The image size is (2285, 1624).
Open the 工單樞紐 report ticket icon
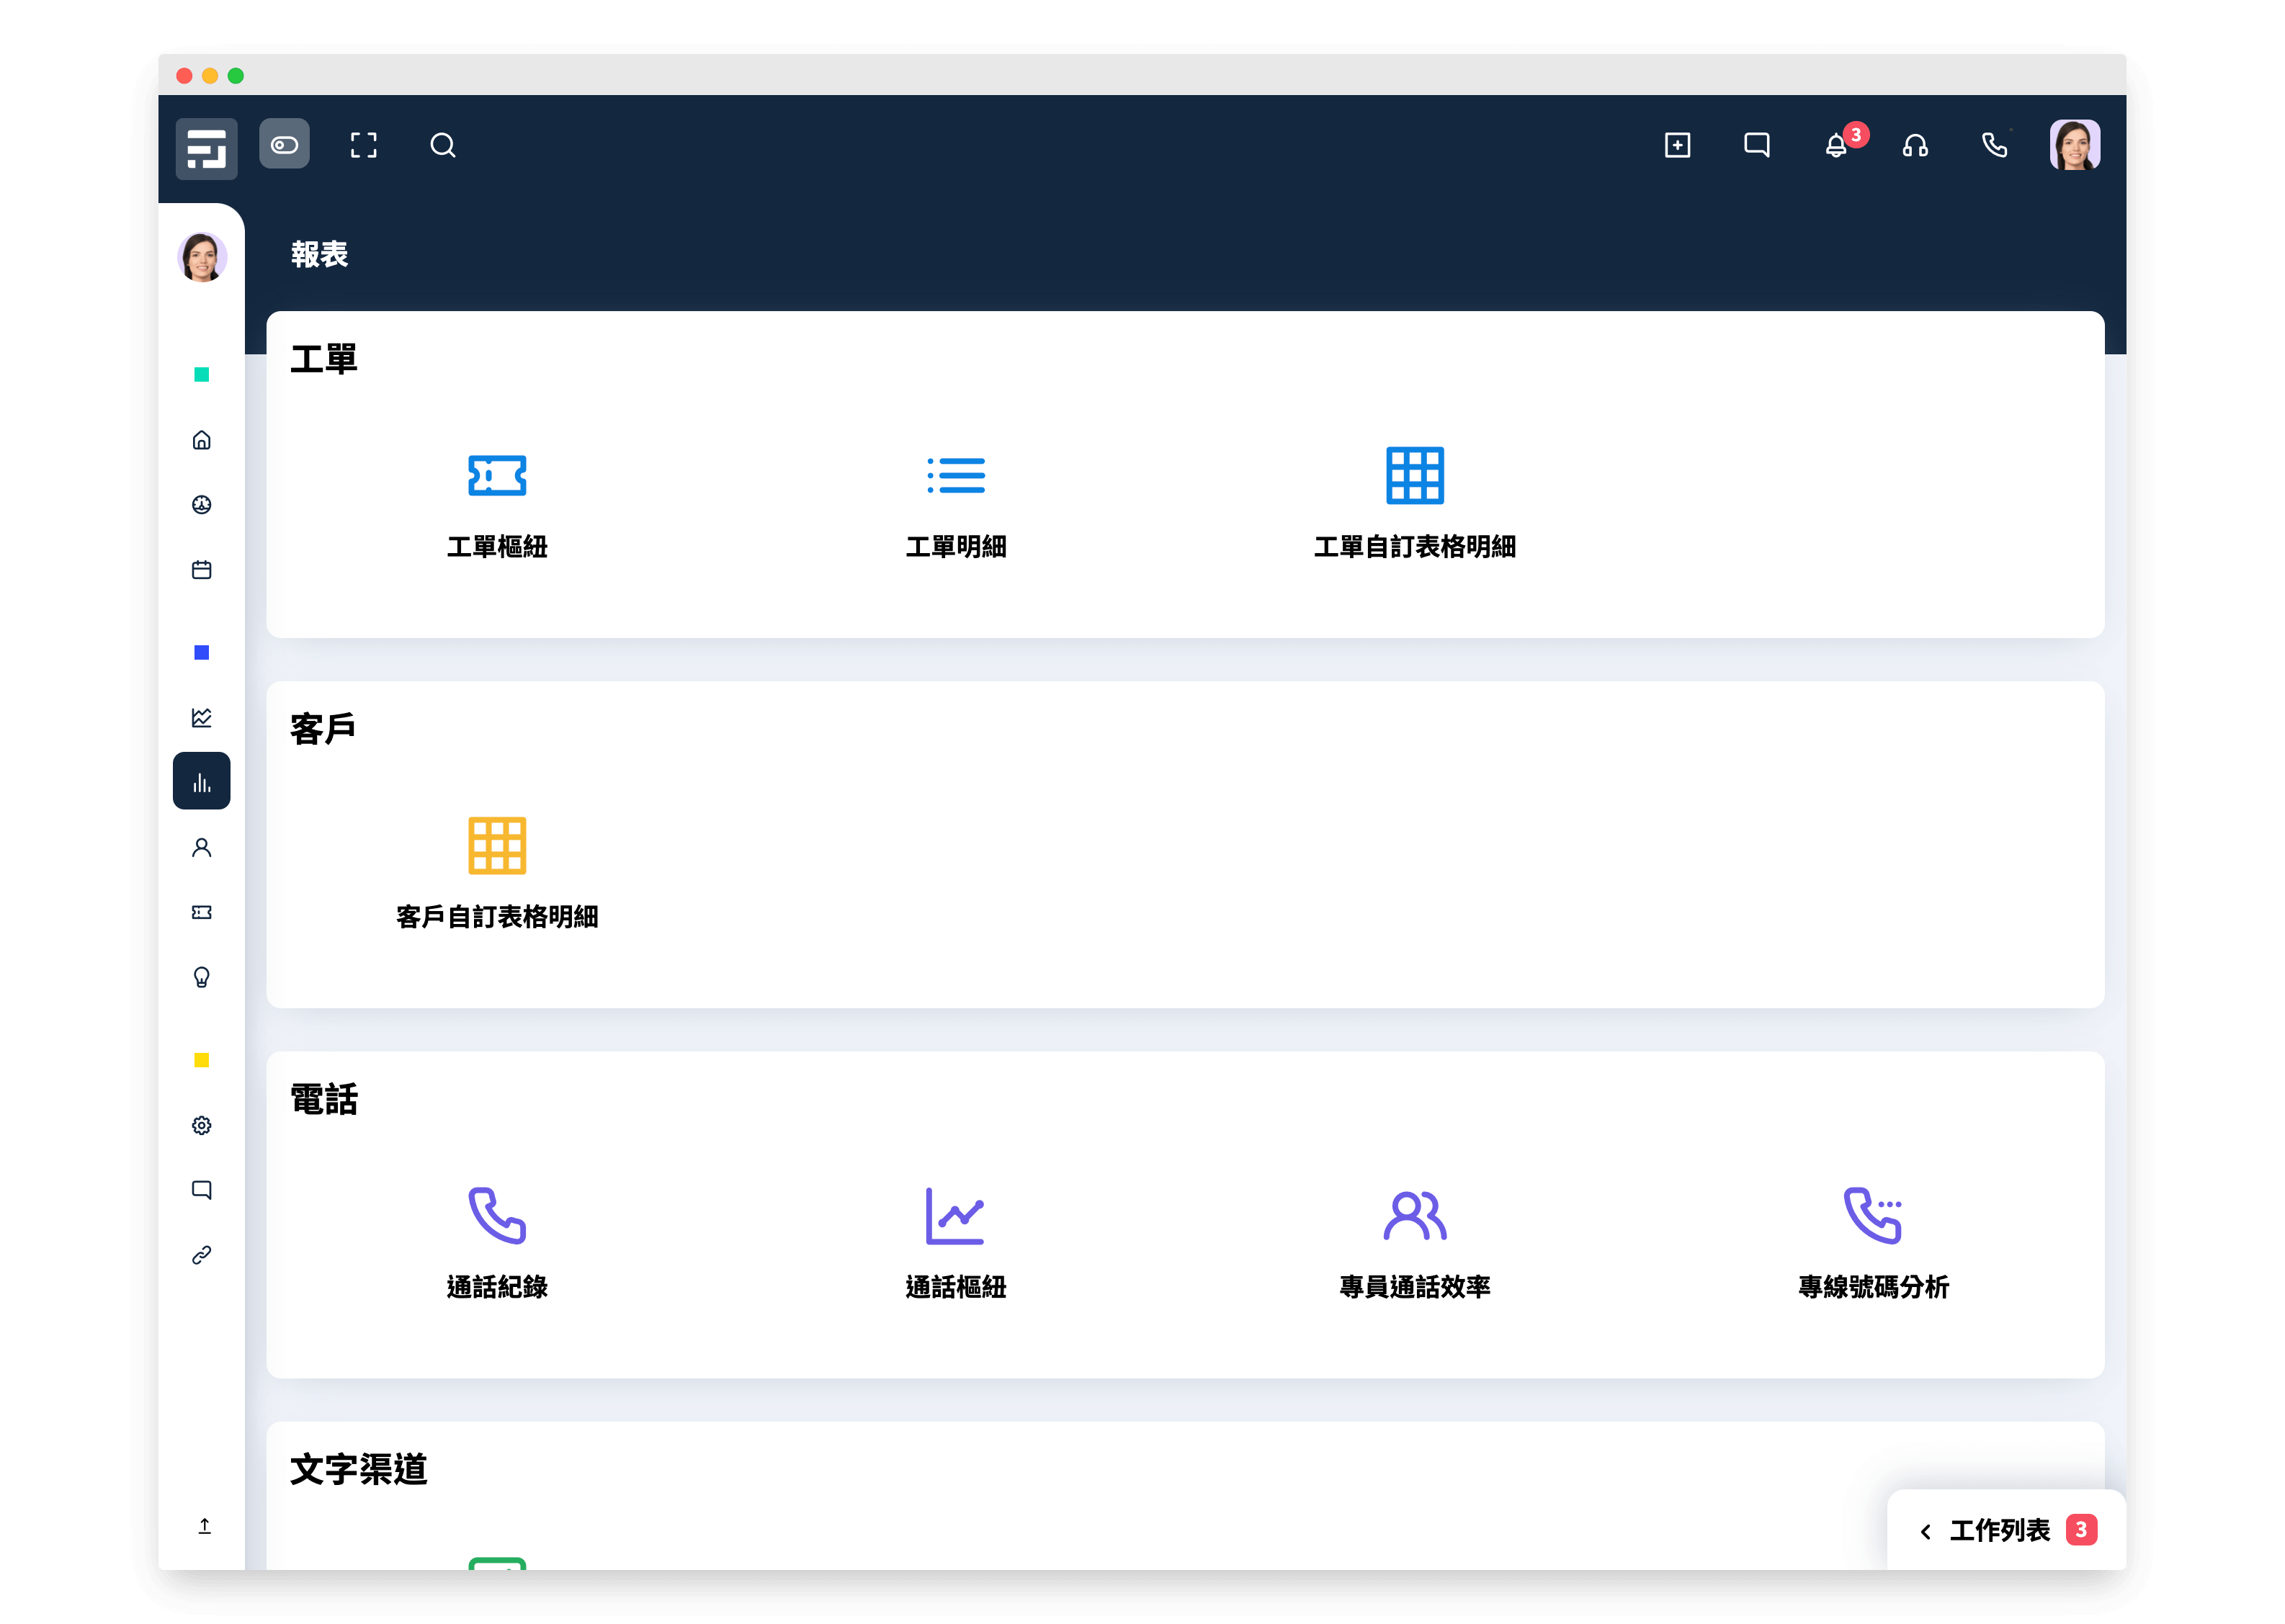(497, 476)
